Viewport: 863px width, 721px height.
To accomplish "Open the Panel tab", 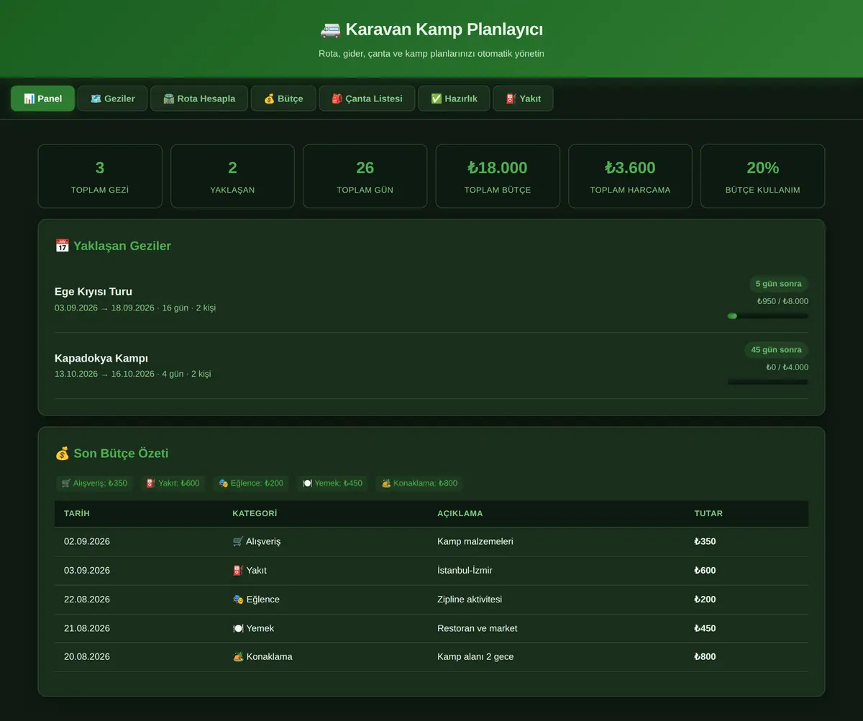I will point(42,98).
